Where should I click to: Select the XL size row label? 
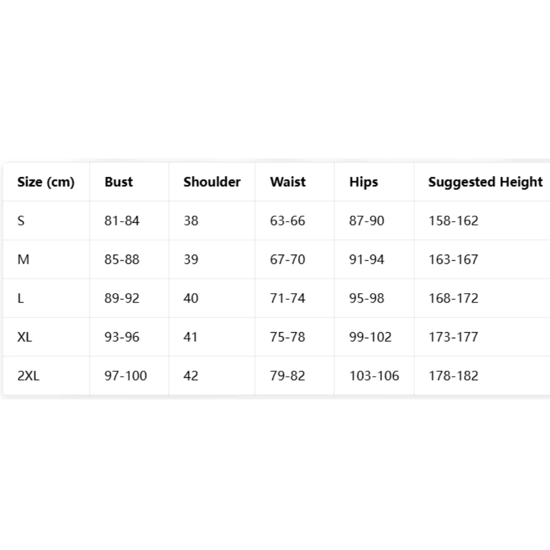click(x=25, y=337)
